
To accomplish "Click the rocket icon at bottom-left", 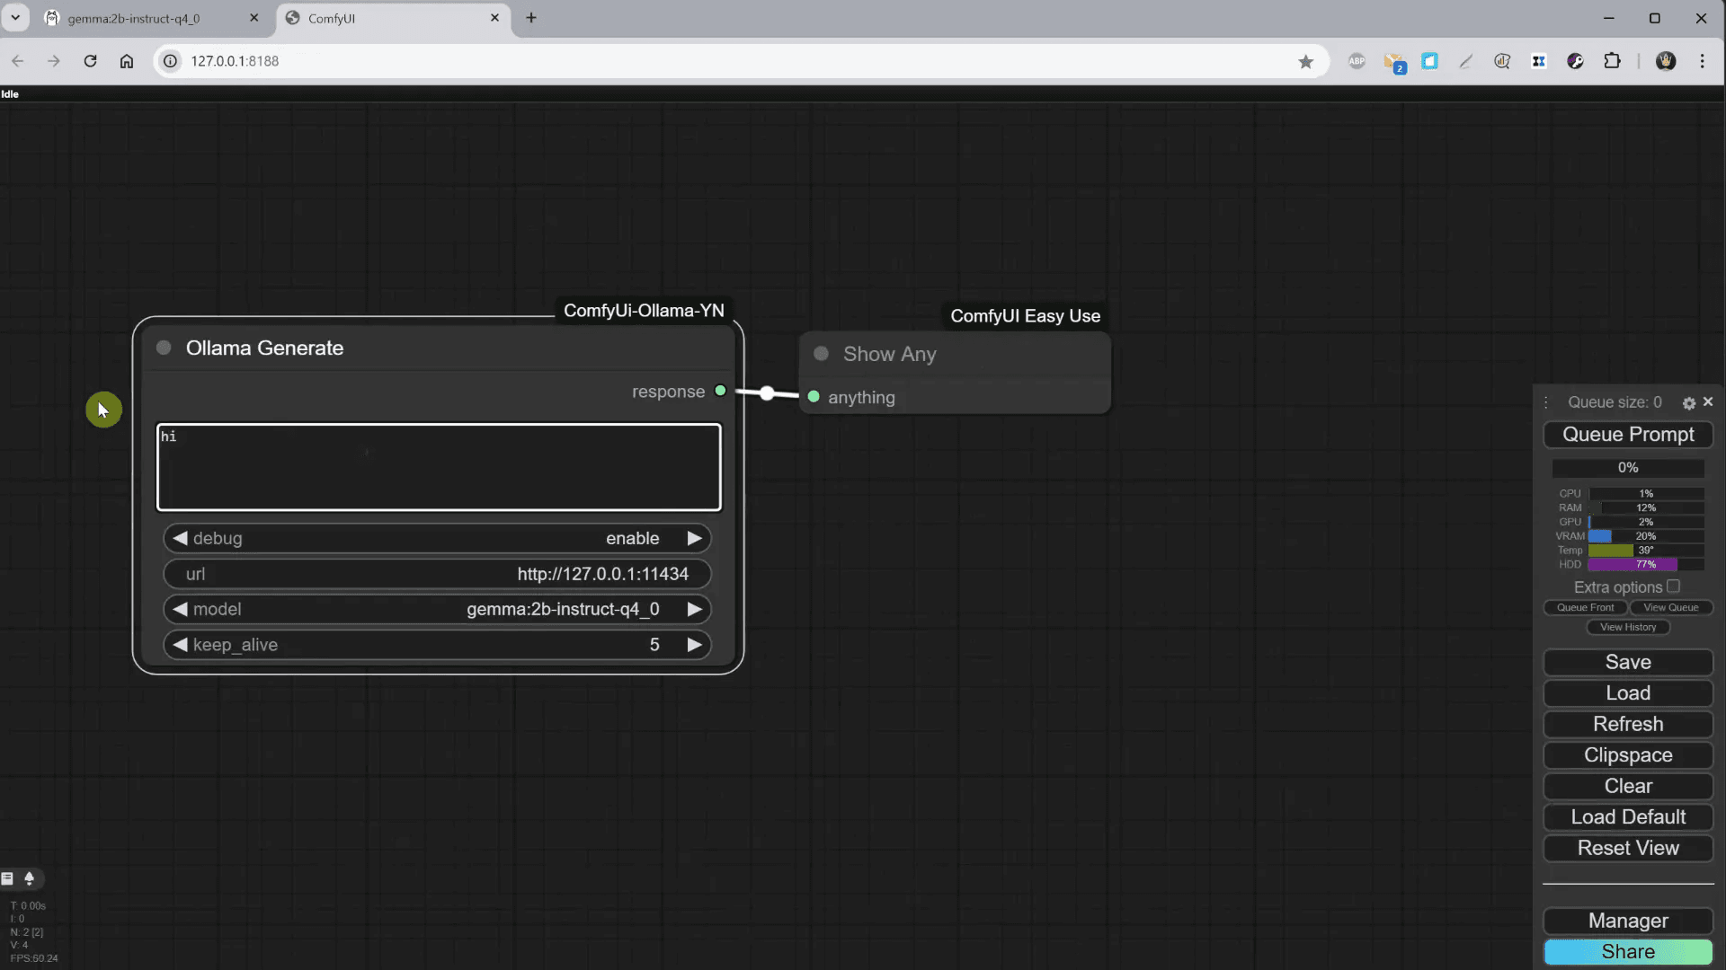I will [29, 878].
